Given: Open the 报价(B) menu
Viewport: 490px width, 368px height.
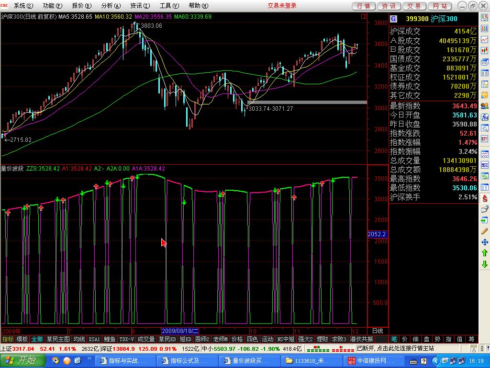Looking at the screenshot, I should 81,6.
